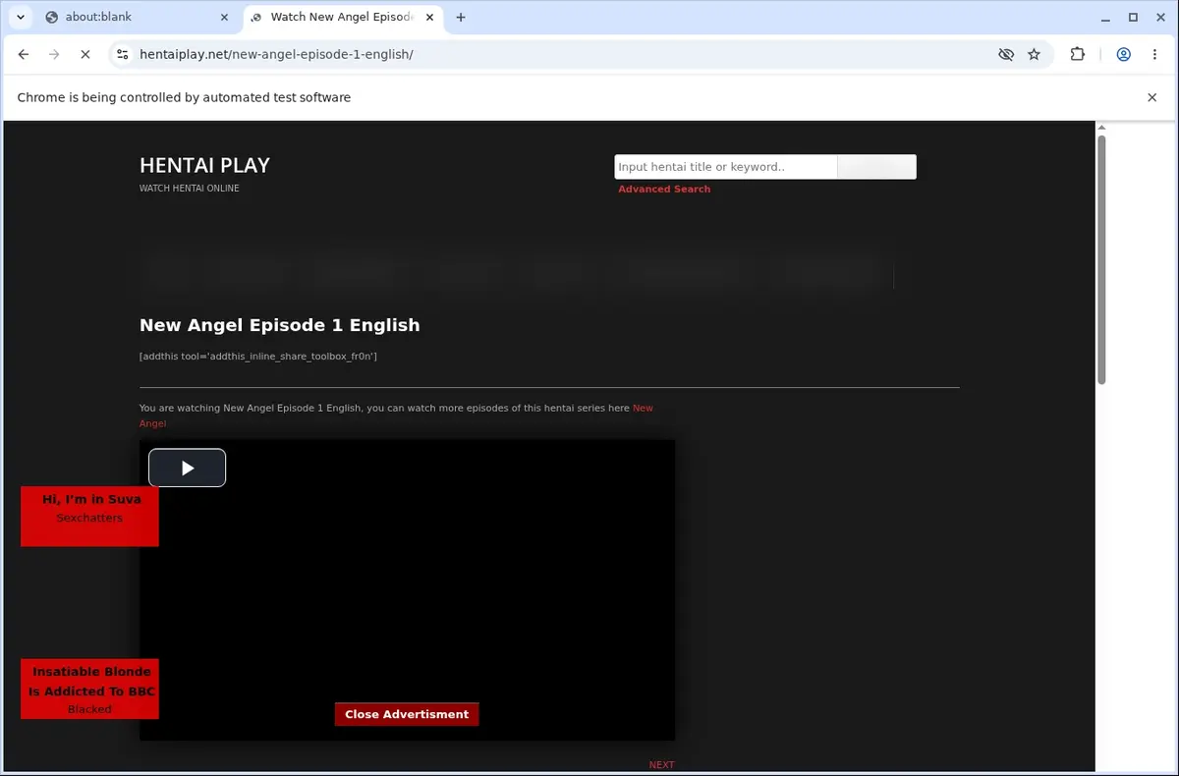Click the New Angel Episode 1 English heading

279,325
